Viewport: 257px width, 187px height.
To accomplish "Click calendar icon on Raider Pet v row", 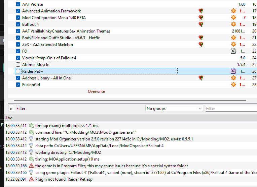I will click(233, 71).
